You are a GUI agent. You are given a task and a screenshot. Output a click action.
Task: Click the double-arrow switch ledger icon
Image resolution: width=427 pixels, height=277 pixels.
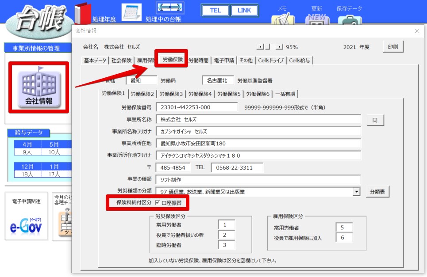(170, 8)
